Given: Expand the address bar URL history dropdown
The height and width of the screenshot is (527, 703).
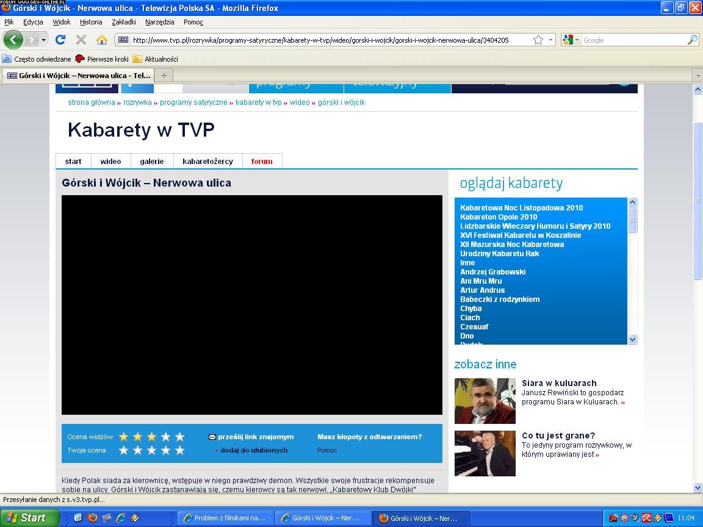Looking at the screenshot, I should [550, 40].
